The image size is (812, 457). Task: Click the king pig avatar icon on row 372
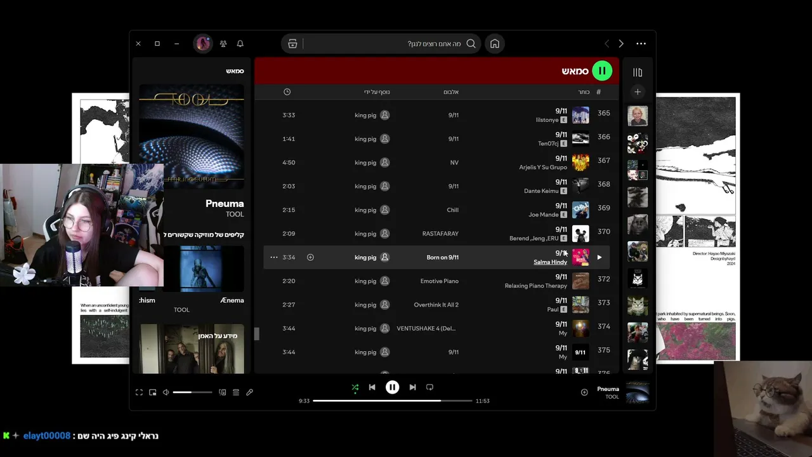(x=385, y=281)
